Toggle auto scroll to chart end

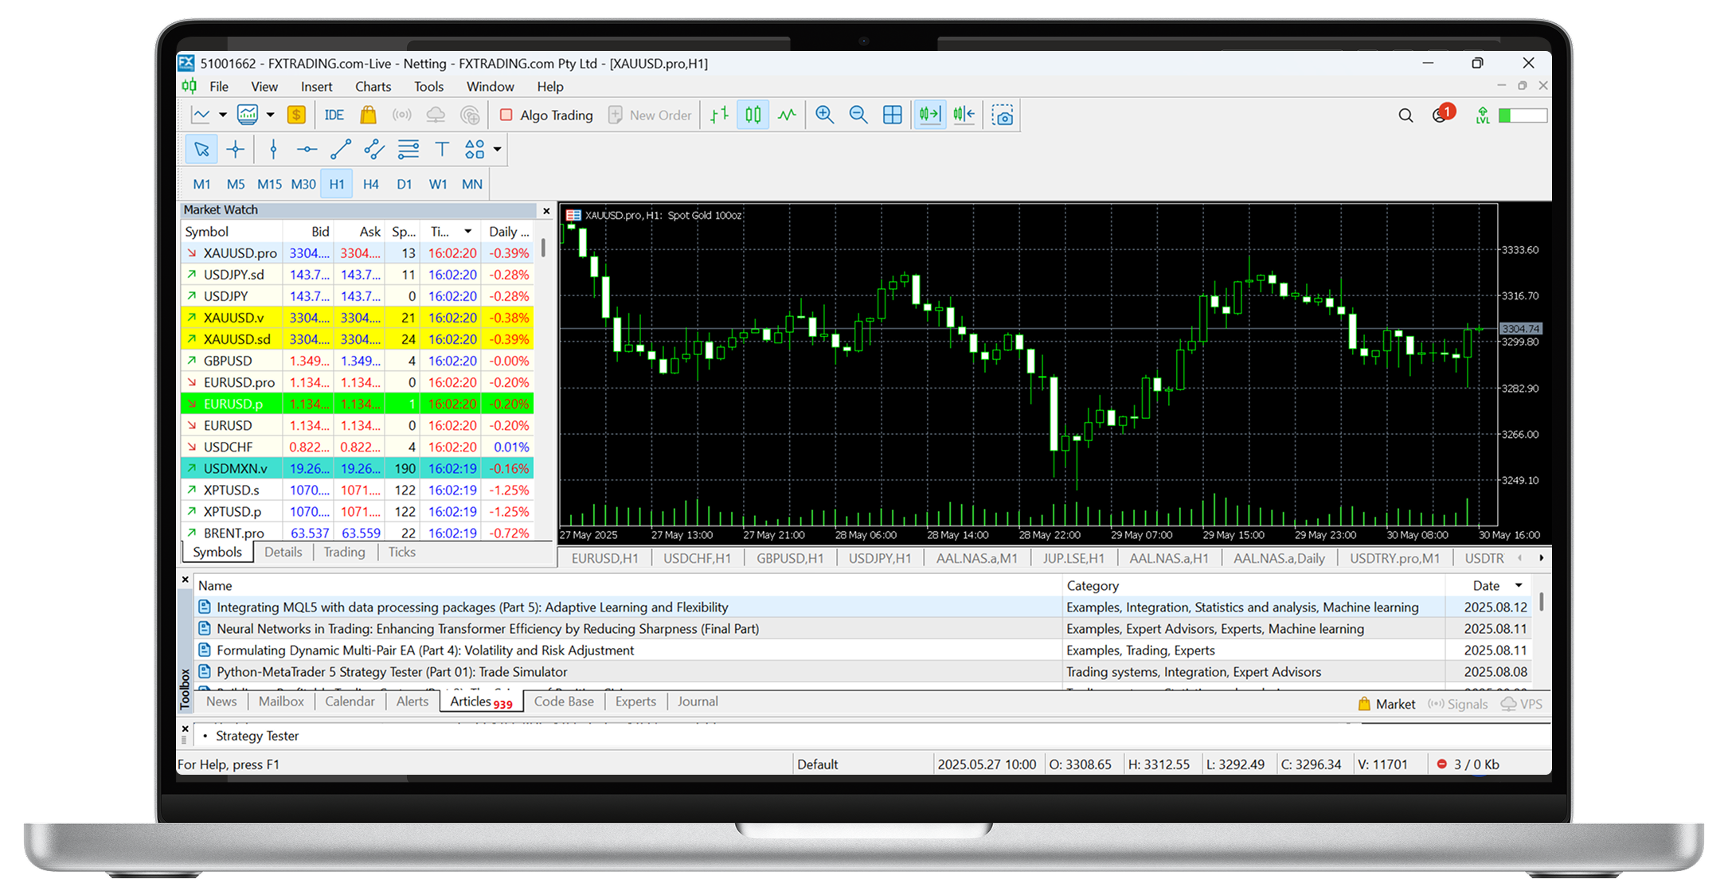coord(929,115)
